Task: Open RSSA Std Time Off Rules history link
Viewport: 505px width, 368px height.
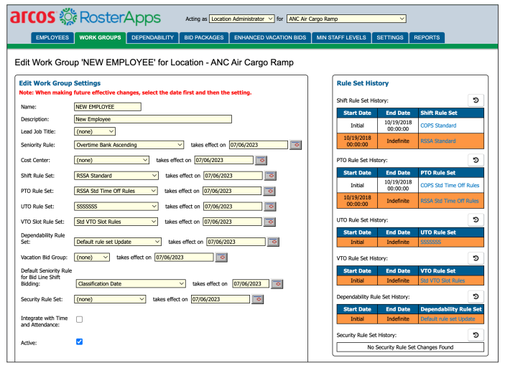Action: (x=450, y=201)
